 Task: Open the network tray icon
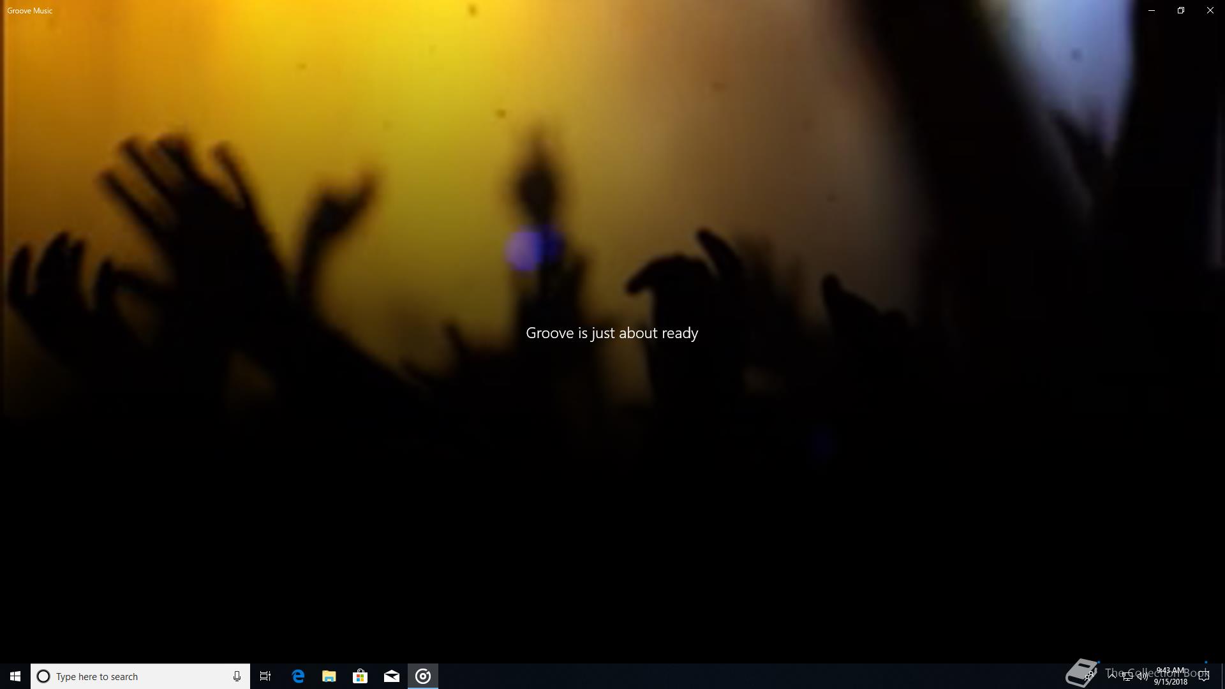point(1127,676)
